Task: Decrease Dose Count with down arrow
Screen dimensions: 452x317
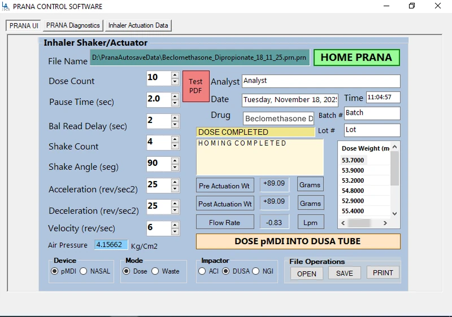Action: (175, 82)
